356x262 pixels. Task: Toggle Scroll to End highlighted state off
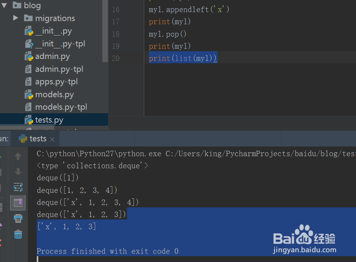pos(18,203)
